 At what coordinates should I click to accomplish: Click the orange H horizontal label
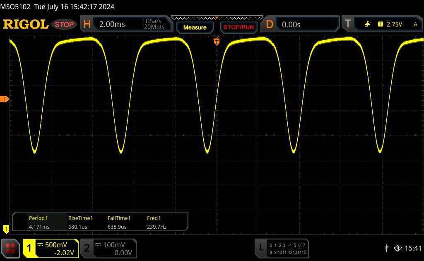pyautogui.click(x=87, y=24)
